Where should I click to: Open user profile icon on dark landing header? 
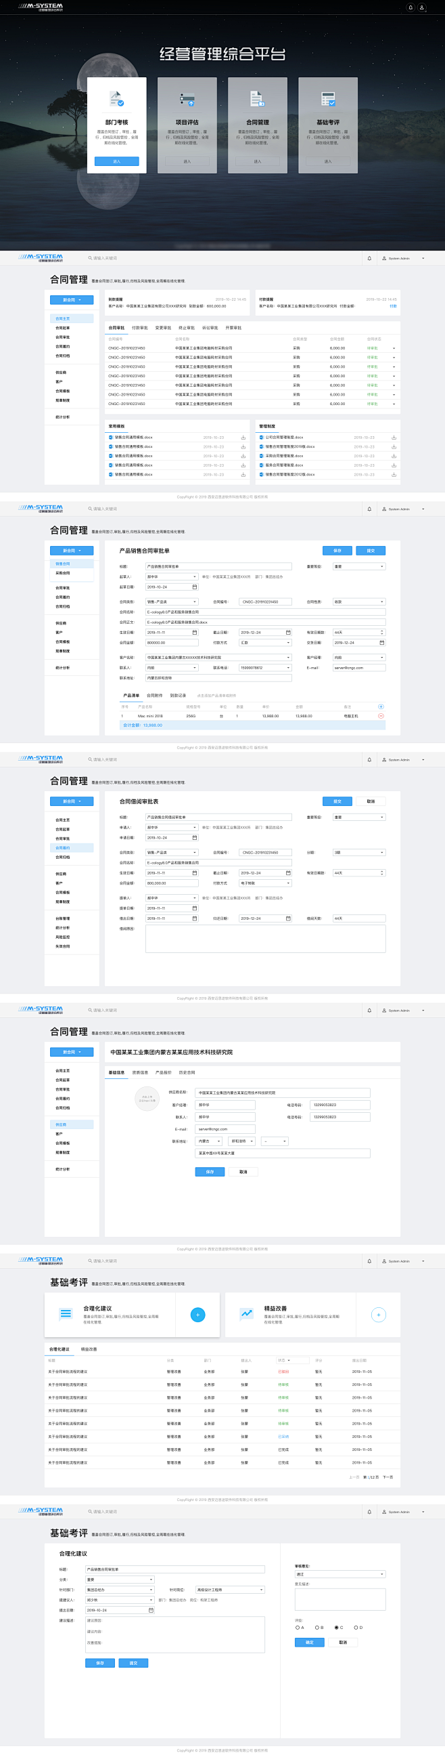pos(422,7)
